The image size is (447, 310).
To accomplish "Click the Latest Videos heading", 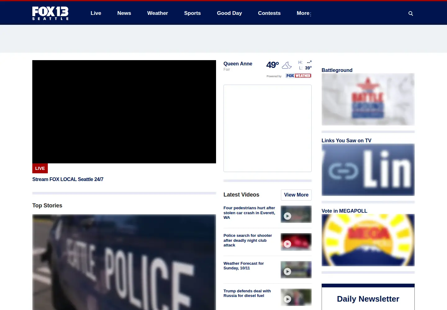I will (x=241, y=195).
